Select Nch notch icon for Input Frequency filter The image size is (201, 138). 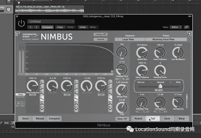click(42, 108)
